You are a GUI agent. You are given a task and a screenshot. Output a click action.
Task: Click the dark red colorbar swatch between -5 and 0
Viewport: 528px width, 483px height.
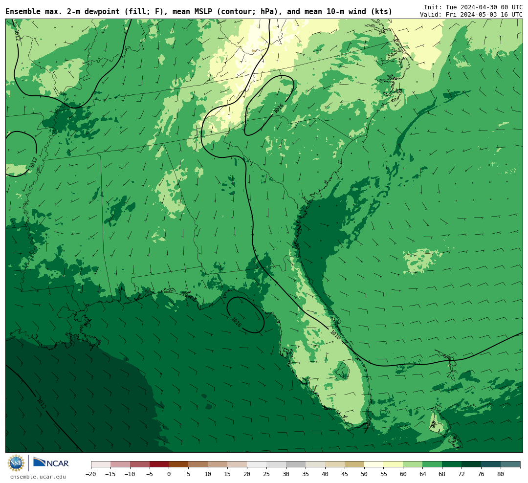click(159, 464)
